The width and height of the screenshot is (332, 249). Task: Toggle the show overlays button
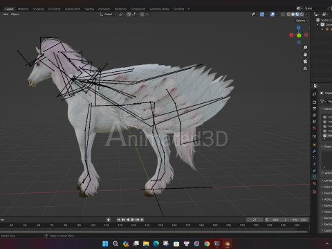[x=273, y=15]
